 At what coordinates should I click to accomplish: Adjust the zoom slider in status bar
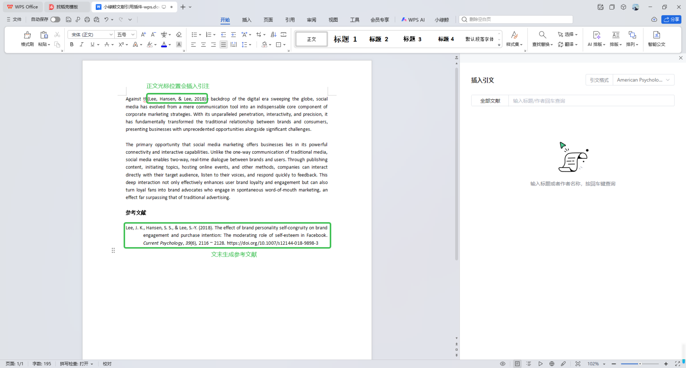pyautogui.click(x=639, y=364)
